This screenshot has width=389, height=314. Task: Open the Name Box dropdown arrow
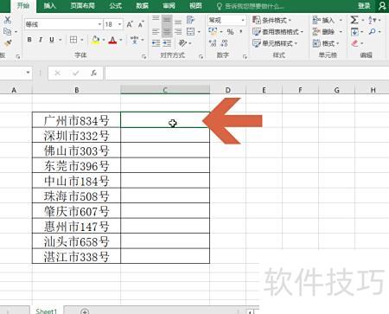point(28,73)
